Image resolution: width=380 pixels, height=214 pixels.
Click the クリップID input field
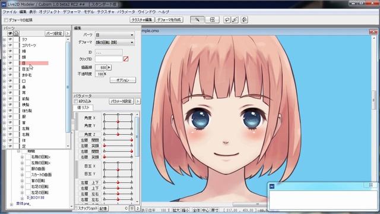109,59
